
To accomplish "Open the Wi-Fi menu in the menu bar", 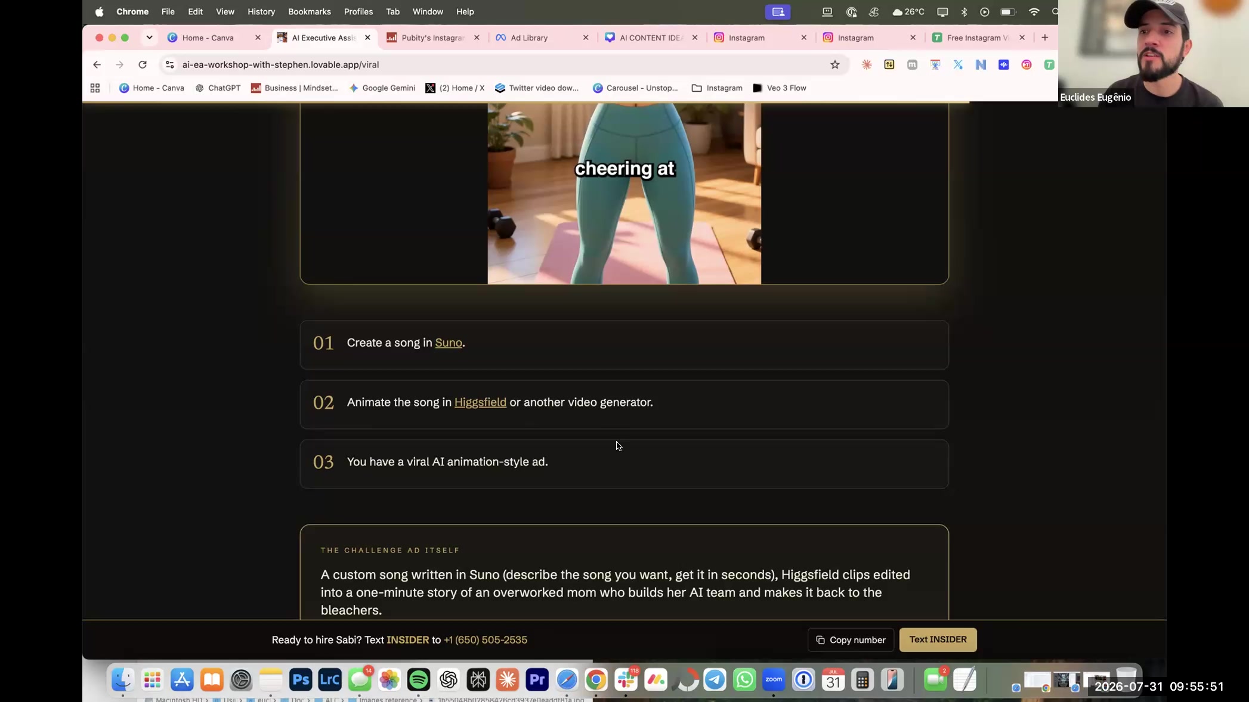I will (x=1034, y=12).
